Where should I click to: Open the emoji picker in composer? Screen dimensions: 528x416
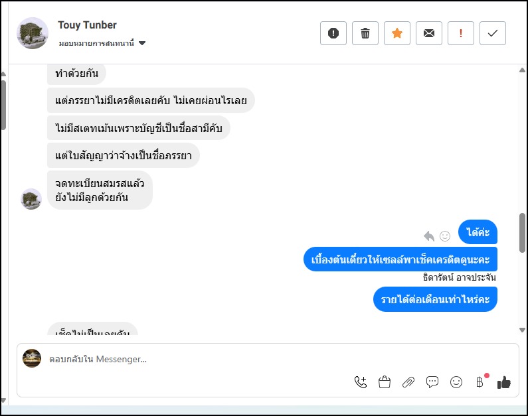point(456,381)
